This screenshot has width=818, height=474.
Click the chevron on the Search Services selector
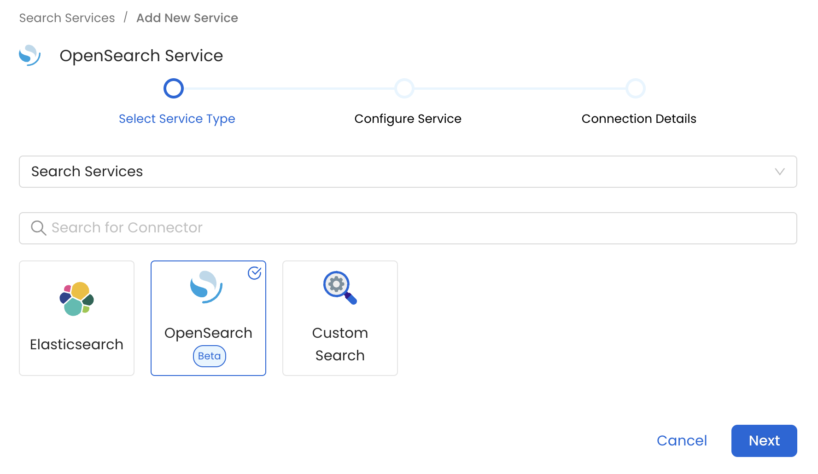pyautogui.click(x=780, y=172)
